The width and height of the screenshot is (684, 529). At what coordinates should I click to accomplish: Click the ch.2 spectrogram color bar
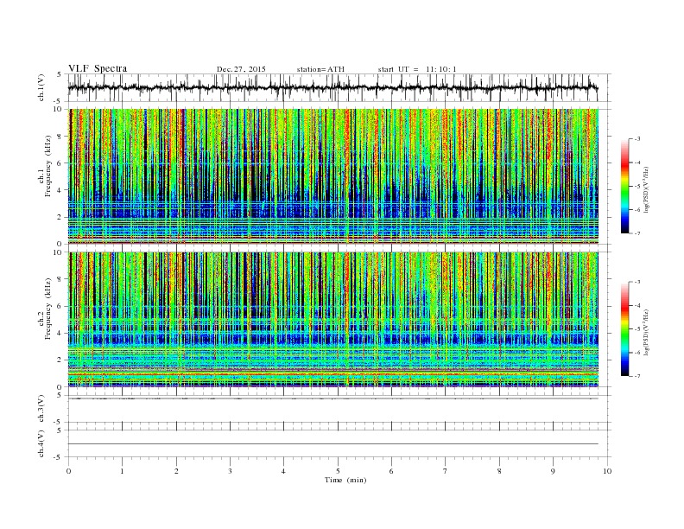click(624, 328)
